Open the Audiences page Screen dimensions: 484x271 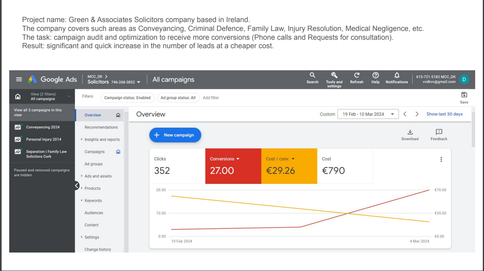click(x=94, y=213)
